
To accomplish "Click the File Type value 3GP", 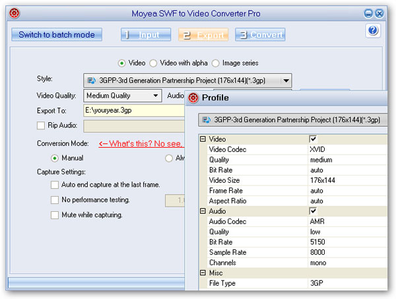I will [x=316, y=283].
